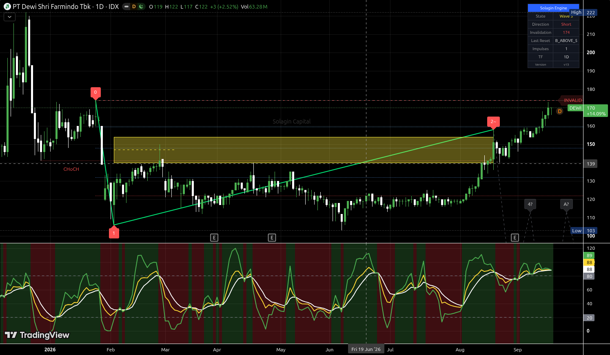The height and width of the screenshot is (355, 610).
Task: Click the CHoCH label on chart
Action: click(71, 169)
